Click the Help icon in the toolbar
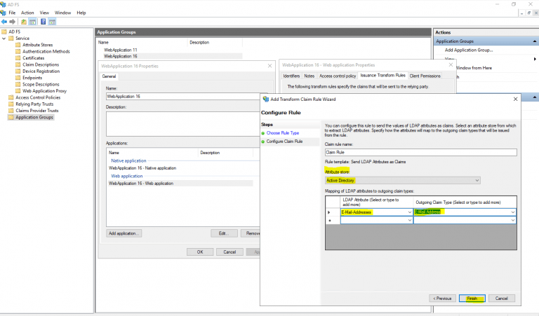This screenshot has height=316, width=539. coord(44,21)
